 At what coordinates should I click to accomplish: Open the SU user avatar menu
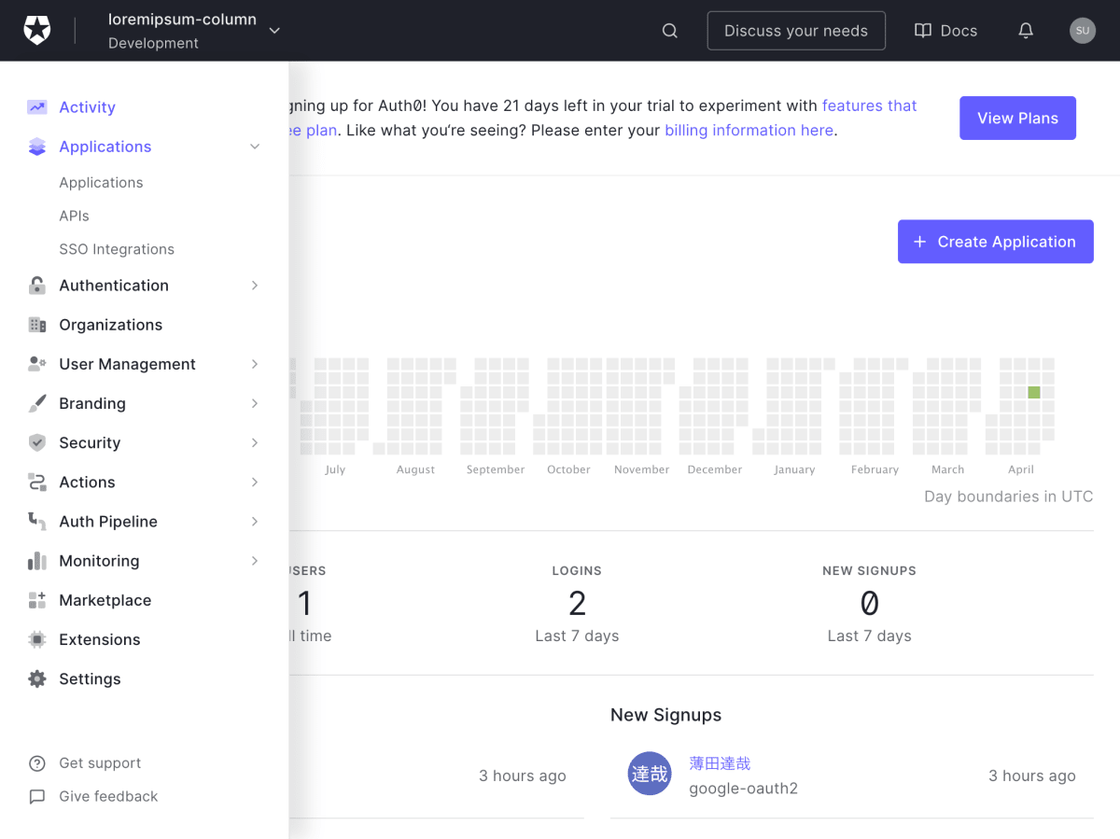[1083, 31]
